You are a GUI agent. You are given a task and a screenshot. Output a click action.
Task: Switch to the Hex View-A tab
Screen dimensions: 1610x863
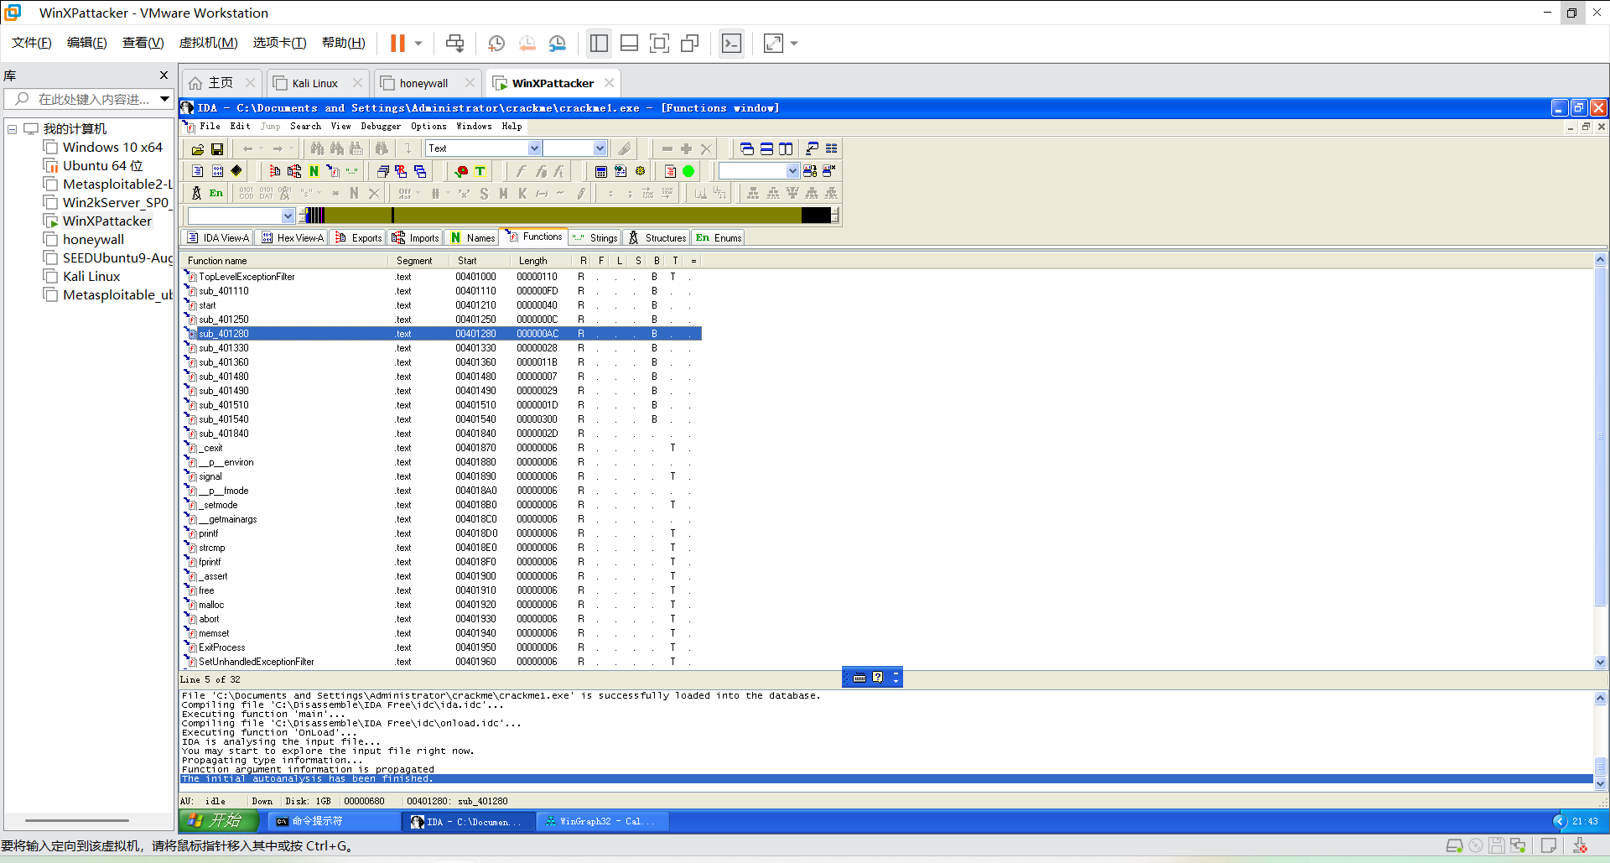[x=293, y=238]
